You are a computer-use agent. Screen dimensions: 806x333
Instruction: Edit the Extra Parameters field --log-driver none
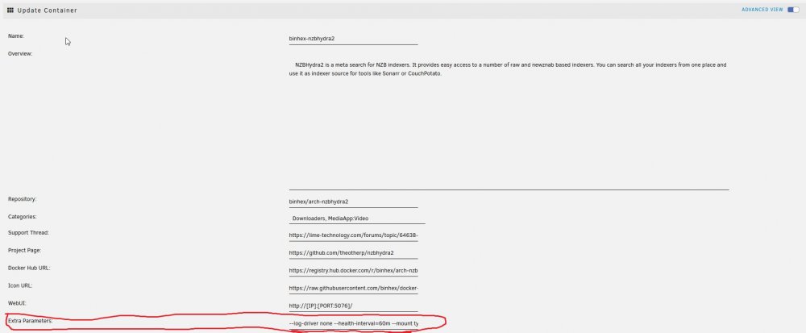click(x=353, y=324)
